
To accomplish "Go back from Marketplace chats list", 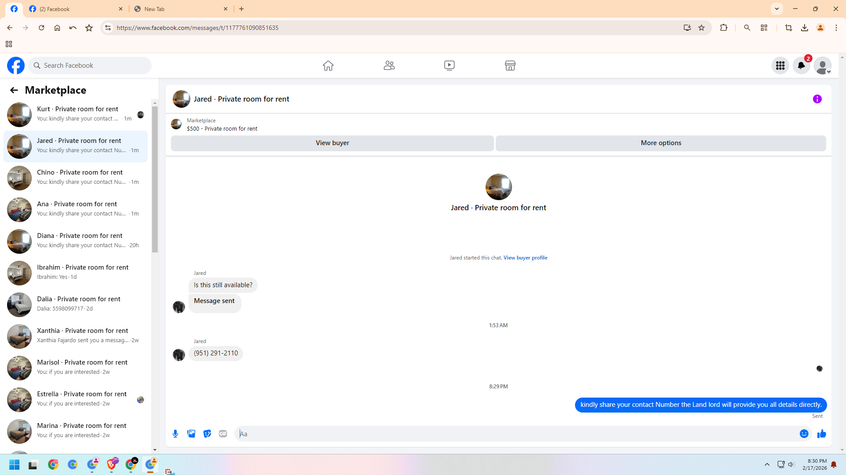I will pos(14,90).
